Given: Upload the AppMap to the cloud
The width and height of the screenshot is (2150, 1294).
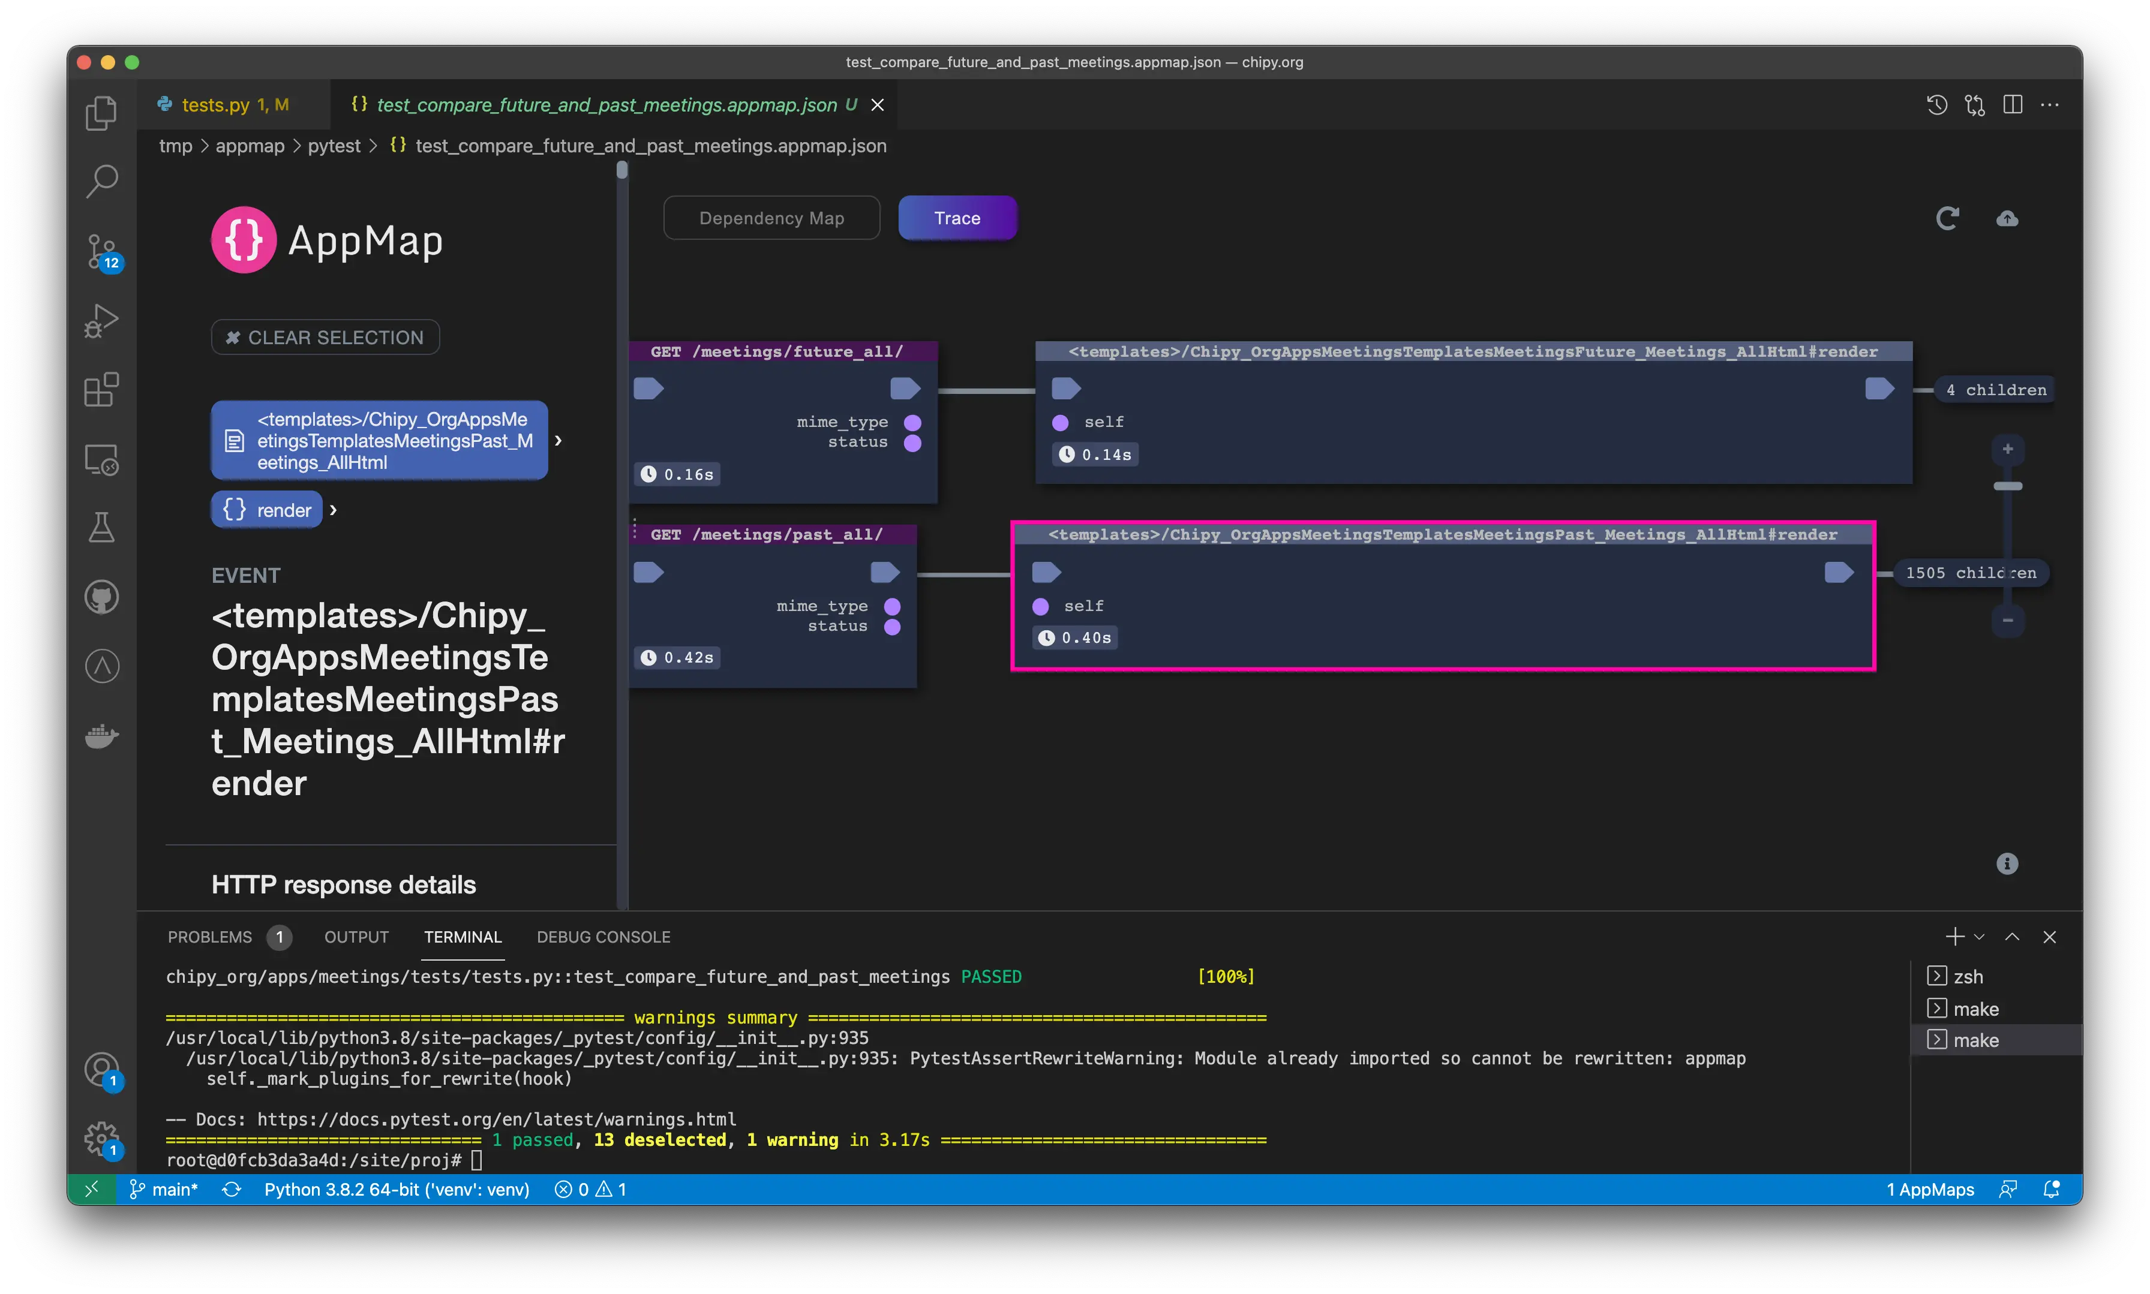Looking at the screenshot, I should [2007, 218].
